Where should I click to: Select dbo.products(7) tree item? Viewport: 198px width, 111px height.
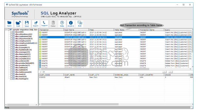pos(22,66)
